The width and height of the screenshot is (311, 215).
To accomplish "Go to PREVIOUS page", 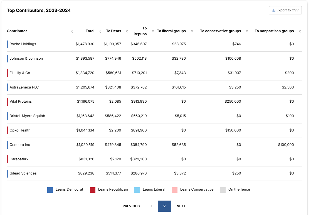I will tap(131, 206).
